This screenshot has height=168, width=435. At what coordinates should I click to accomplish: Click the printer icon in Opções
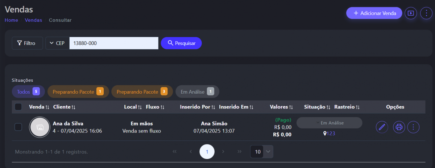399,127
